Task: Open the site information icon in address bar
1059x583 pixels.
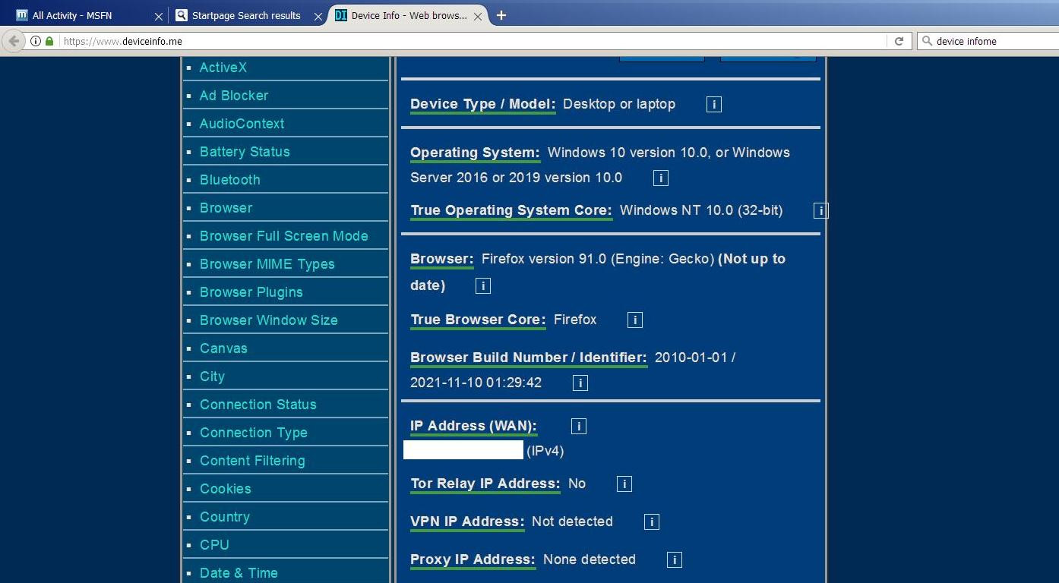Action: 36,41
